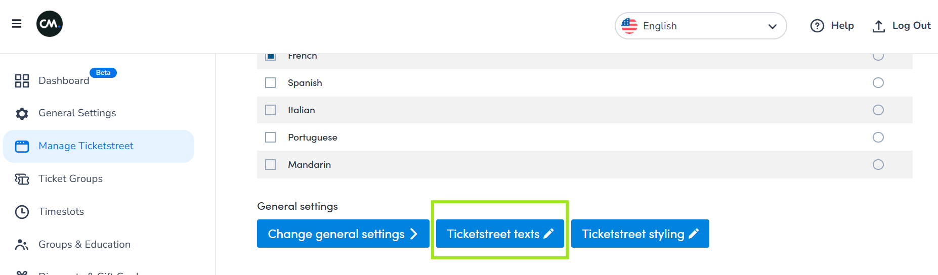938x275 pixels.
Task: Check the Mandarin language checkbox
Action: [271, 165]
